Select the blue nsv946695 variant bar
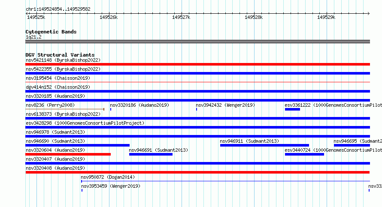This screenshot has width=382, height=207. point(352,145)
